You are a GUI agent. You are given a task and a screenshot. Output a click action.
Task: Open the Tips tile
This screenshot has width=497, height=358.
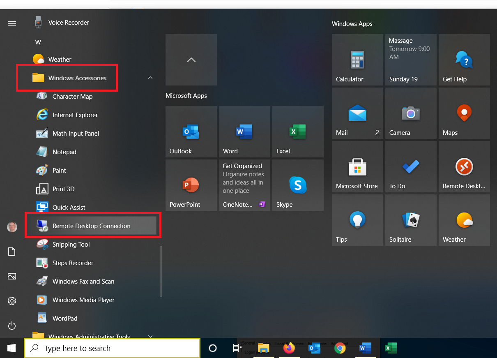pyautogui.click(x=357, y=220)
